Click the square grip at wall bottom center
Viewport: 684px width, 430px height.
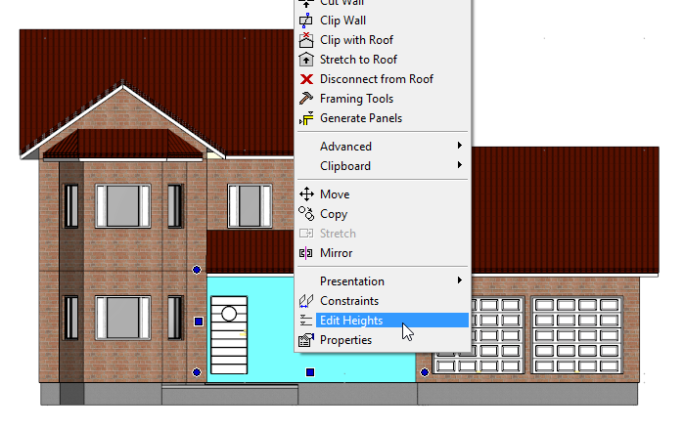tap(310, 372)
